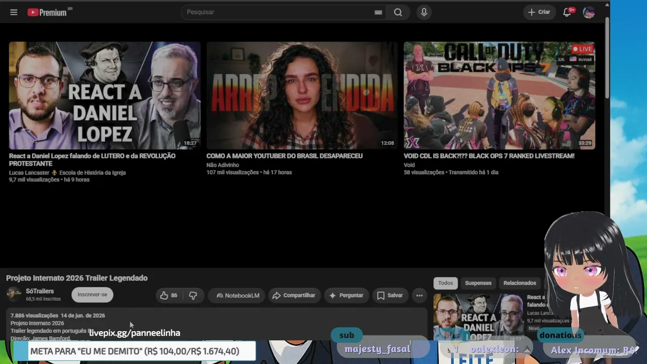The width and height of the screenshot is (647, 364).
Task: Open title COMO A MAIOR YOUTUBER DO BRASIL DESAPARECEU
Action: tap(285, 156)
